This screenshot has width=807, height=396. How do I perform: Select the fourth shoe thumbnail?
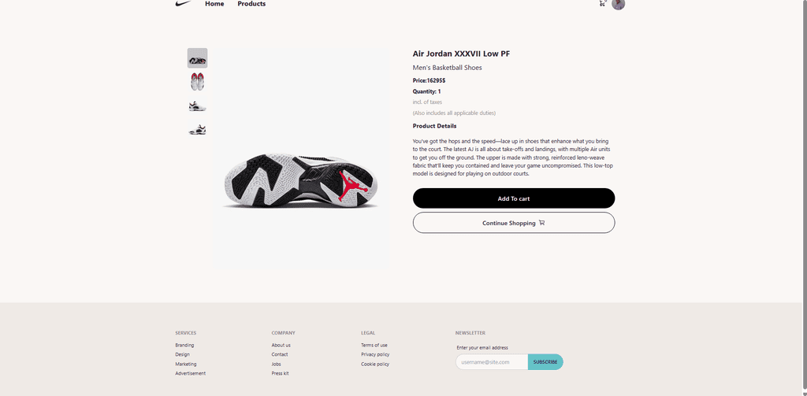click(197, 129)
